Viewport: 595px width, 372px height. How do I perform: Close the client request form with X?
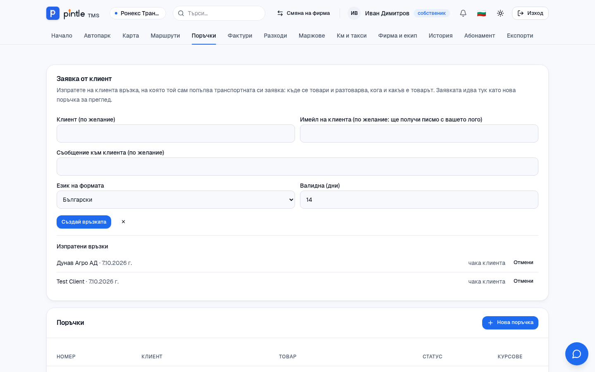(123, 222)
